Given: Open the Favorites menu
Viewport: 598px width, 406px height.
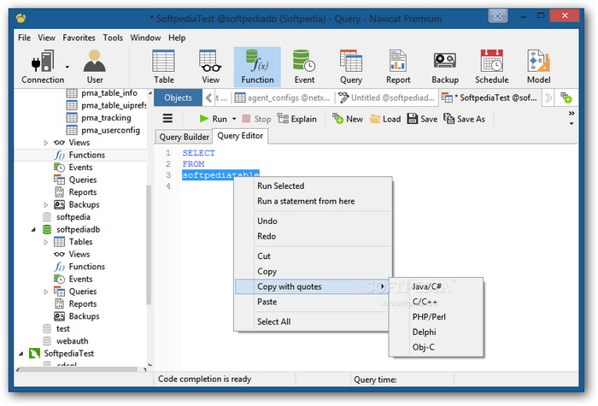Looking at the screenshot, I should (x=79, y=38).
